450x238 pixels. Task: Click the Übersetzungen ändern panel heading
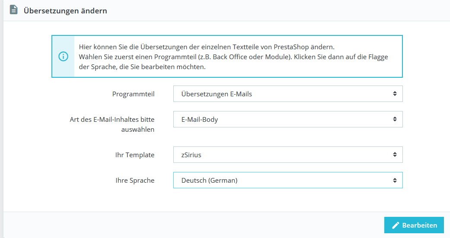coord(65,10)
